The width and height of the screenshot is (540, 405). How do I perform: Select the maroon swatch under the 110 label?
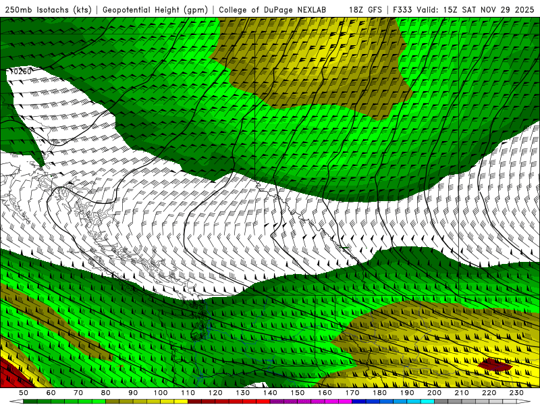194,402
